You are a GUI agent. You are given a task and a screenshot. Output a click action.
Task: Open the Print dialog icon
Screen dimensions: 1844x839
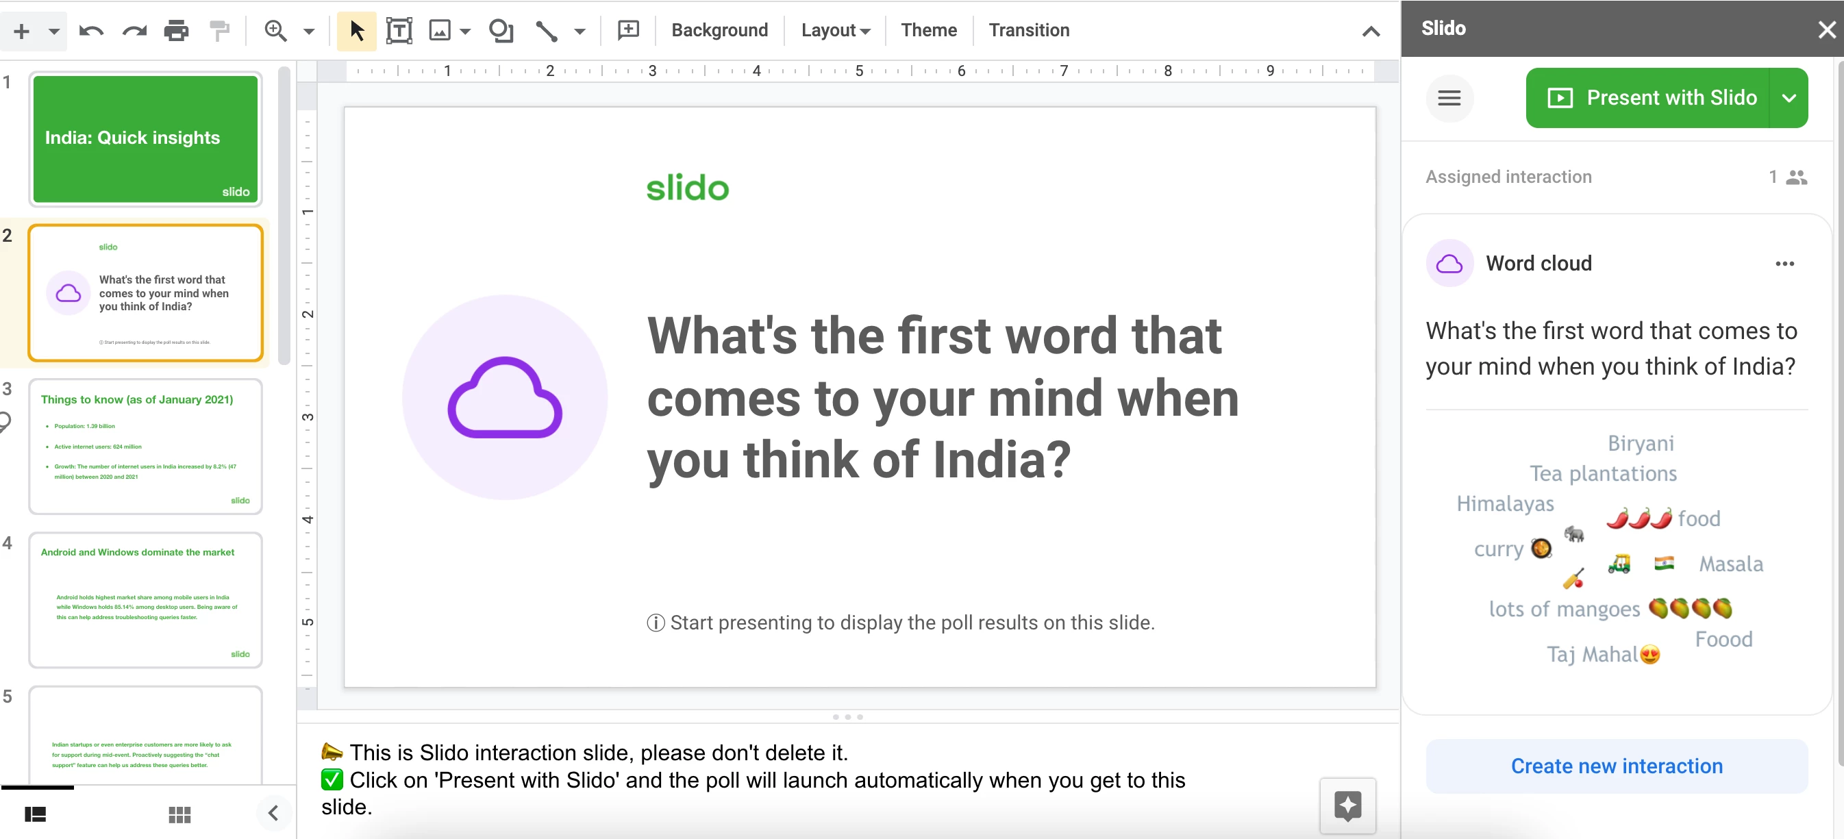click(176, 31)
